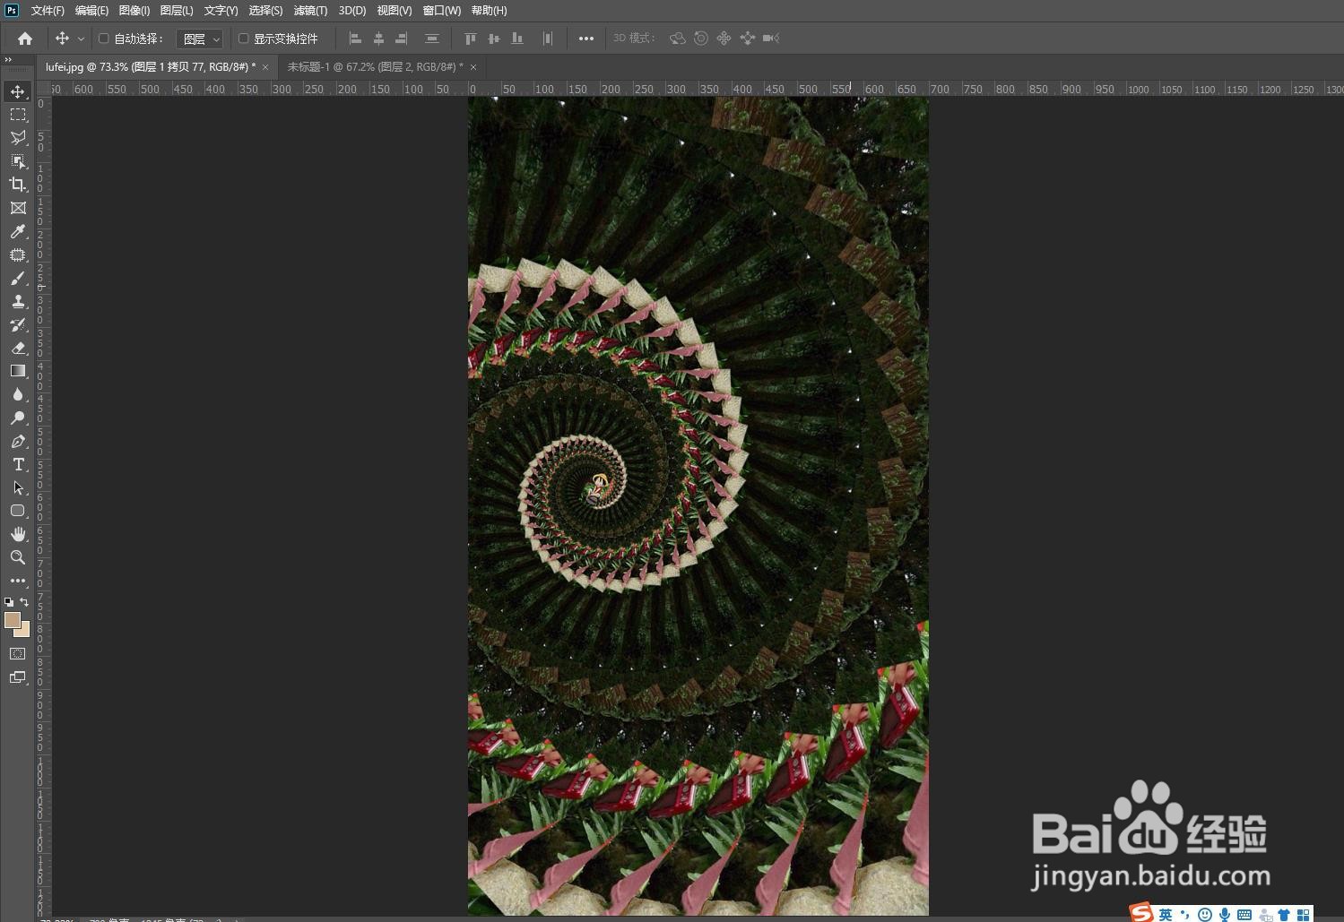The height and width of the screenshot is (922, 1344).
Task: Open the foreground color swatch picker
Action: click(12, 619)
